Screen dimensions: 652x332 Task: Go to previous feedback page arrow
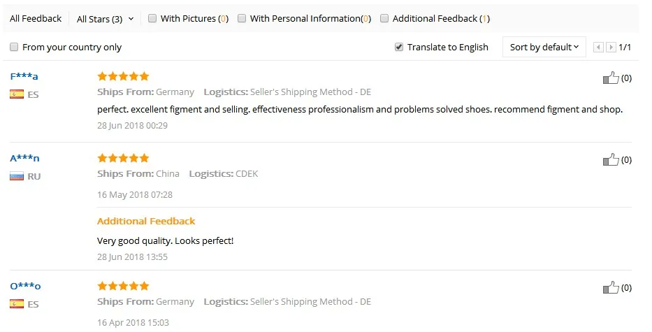pos(598,48)
